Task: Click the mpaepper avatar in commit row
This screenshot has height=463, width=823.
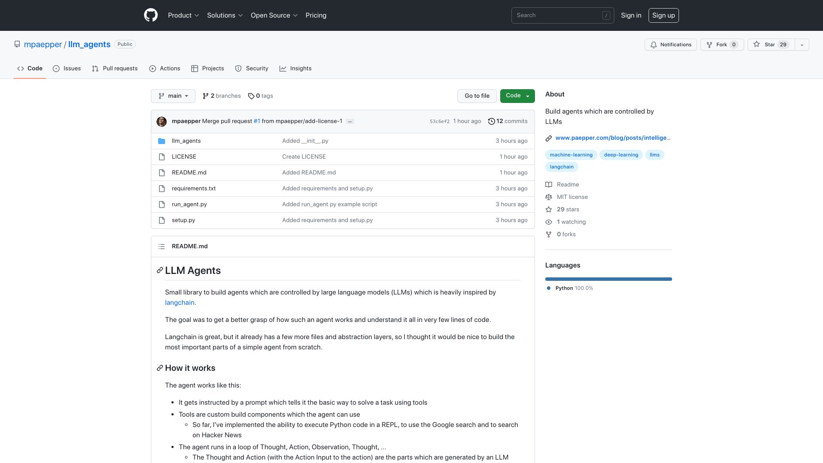Action: click(162, 121)
